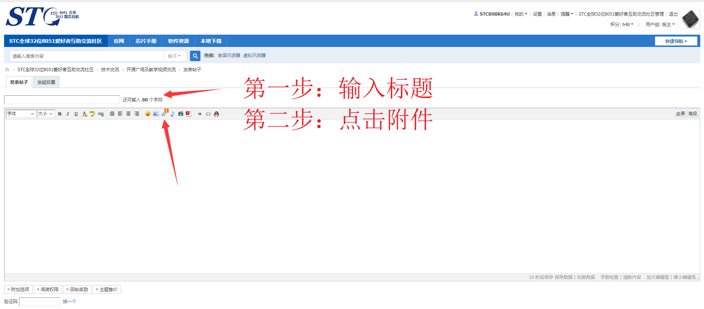The height and width of the screenshot is (309, 704).
Task: Open the text highlight color tool
Action: pos(93,114)
